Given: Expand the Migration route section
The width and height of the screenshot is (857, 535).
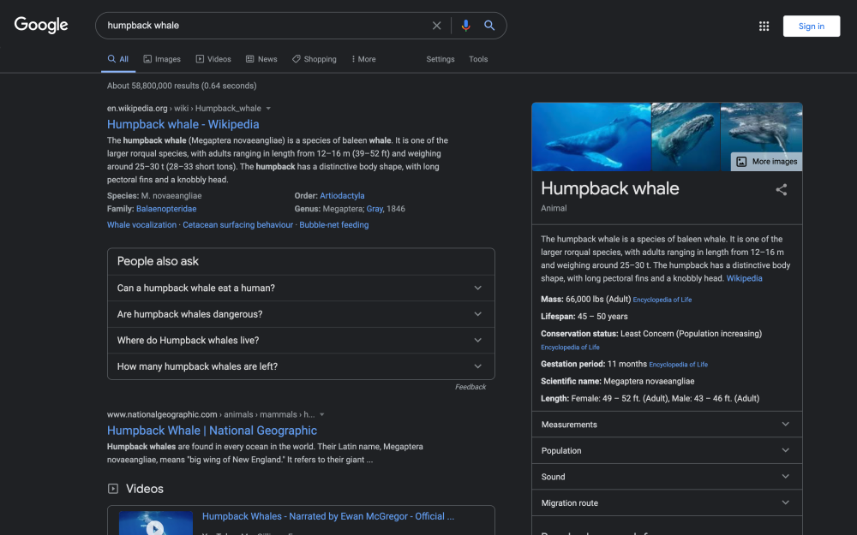Looking at the screenshot, I should pyautogui.click(x=667, y=502).
